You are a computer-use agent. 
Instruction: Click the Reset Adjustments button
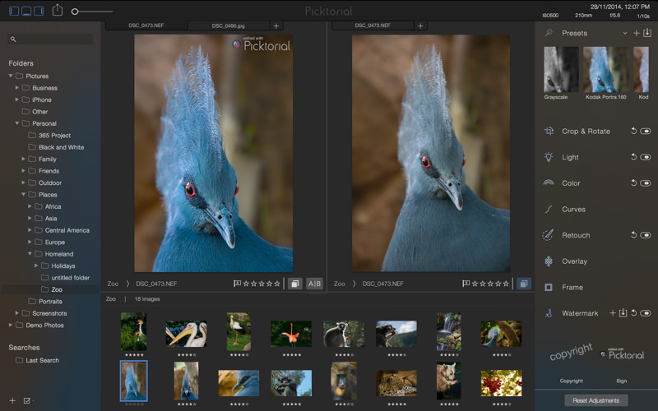coord(596,400)
